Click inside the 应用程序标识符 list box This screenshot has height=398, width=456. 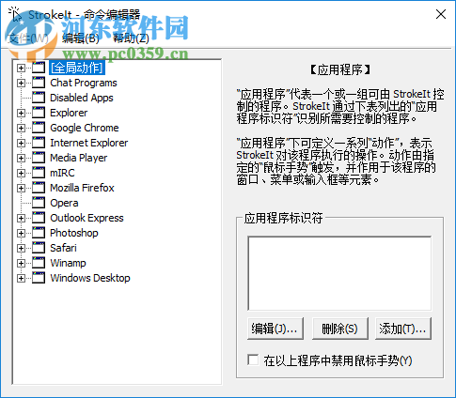[x=339, y=273]
